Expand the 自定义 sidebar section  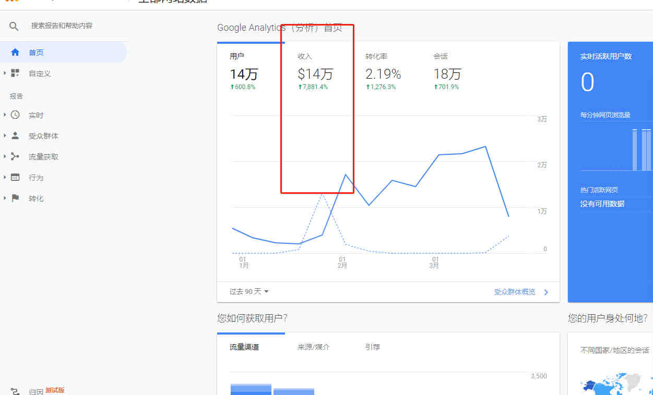[x=5, y=73]
